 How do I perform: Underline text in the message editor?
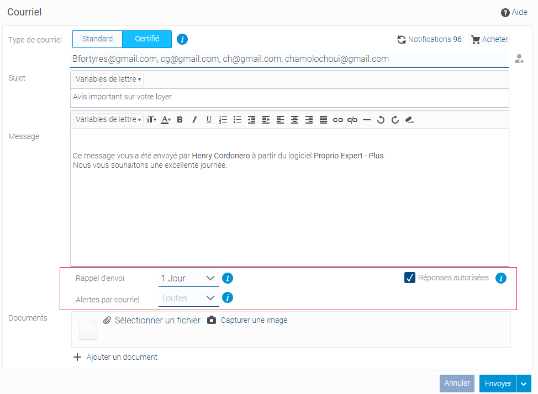coord(208,120)
